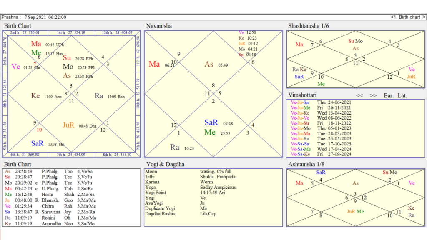The image size is (427, 240).
Task: Click 'Ra Ke' in the Shashtamsha chart
Action: [x=299, y=70]
